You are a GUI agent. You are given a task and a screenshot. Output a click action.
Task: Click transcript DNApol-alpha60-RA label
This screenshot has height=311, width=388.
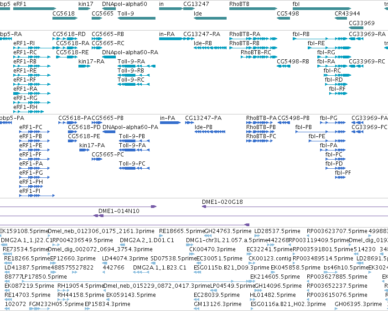(130, 52)
